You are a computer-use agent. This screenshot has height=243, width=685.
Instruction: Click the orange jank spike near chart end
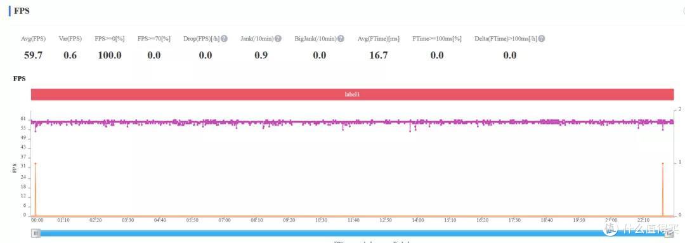pyautogui.click(x=663, y=189)
